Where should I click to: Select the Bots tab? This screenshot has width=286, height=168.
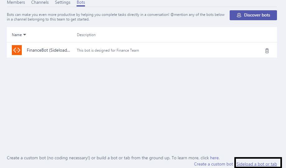tap(81, 2)
